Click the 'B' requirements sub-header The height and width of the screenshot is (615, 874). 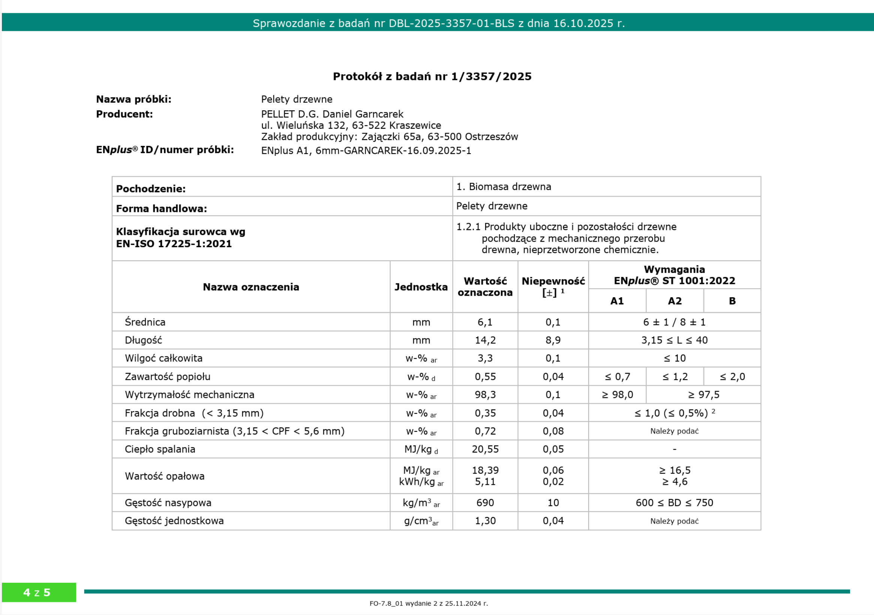(732, 301)
